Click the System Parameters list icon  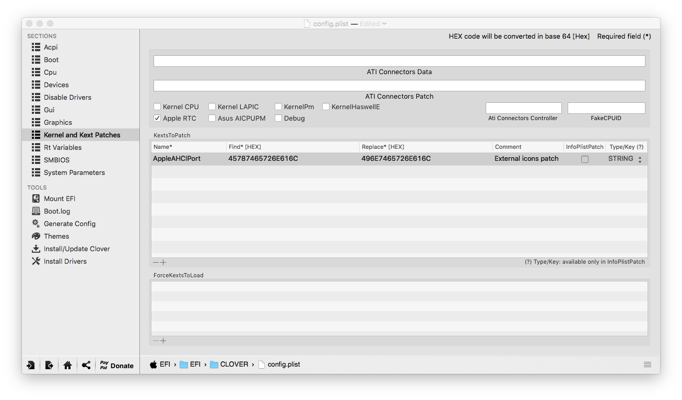coord(36,172)
